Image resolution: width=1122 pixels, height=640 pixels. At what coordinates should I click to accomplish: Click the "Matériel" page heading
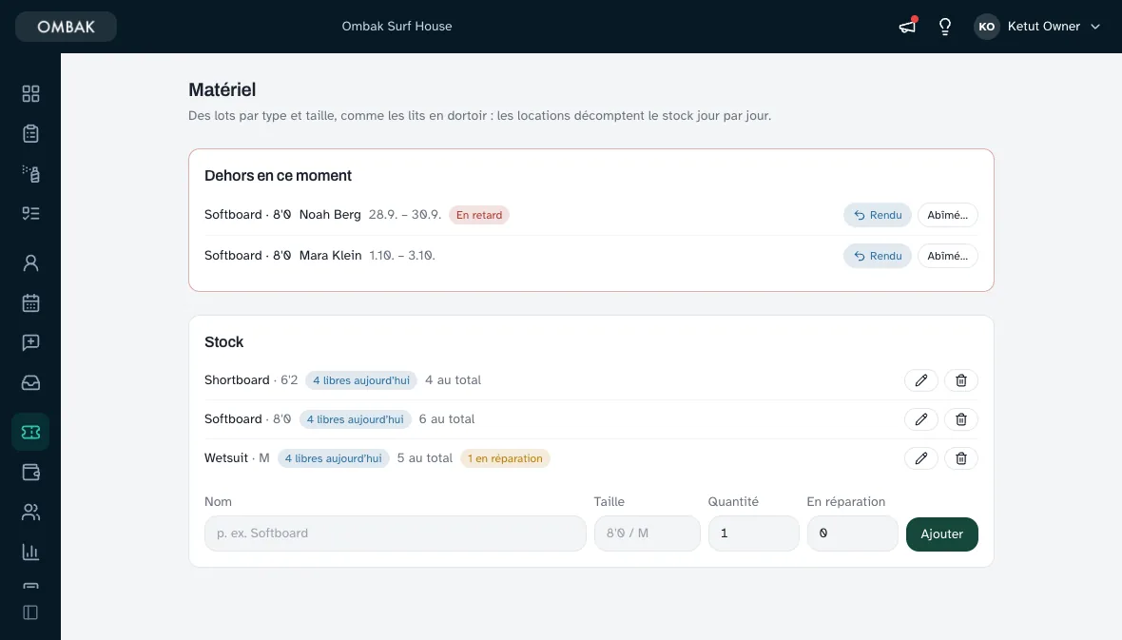pos(222,89)
